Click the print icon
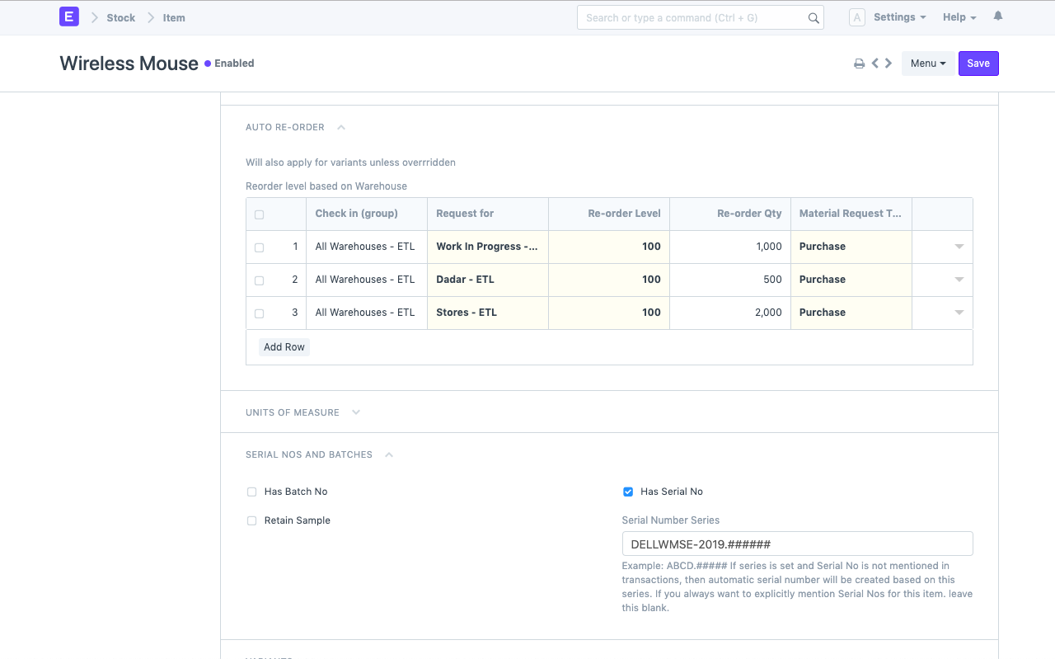The image size is (1055, 659). point(859,64)
